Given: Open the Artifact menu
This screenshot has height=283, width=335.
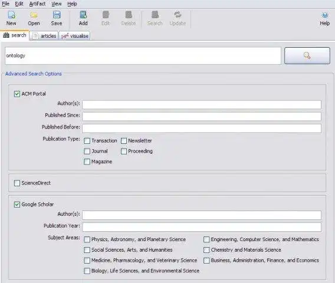Looking at the screenshot, I should tap(37, 4).
